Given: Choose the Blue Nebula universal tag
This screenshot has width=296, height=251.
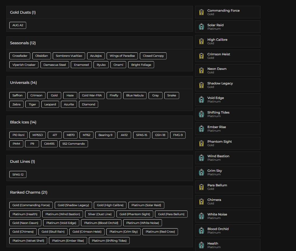Looking at the screenshot, I should pyautogui.click(x=135, y=96).
